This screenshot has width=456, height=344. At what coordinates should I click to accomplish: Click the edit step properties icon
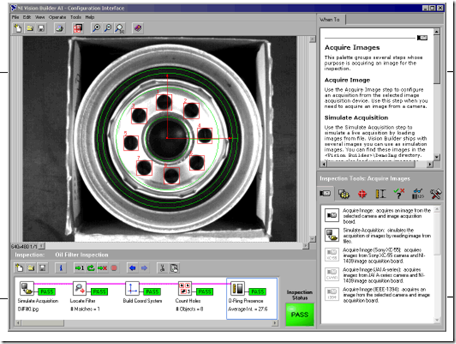[x=174, y=268]
